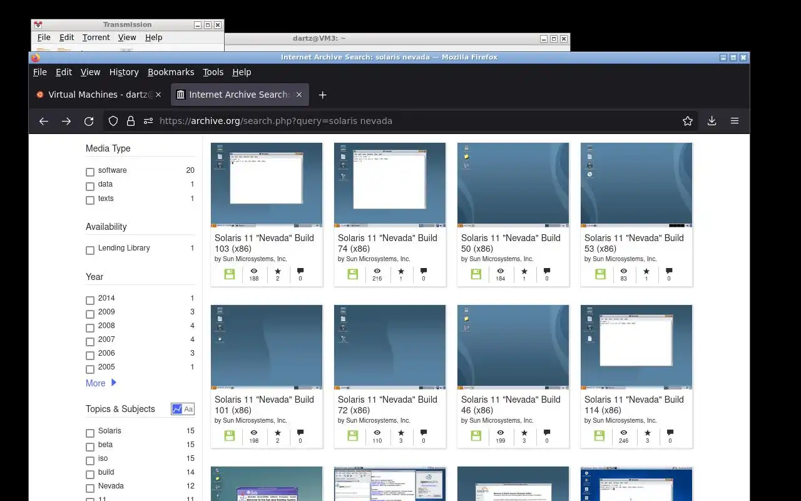Click the reviews comment icon on Build 114 card
The image size is (801, 501).
point(670,433)
